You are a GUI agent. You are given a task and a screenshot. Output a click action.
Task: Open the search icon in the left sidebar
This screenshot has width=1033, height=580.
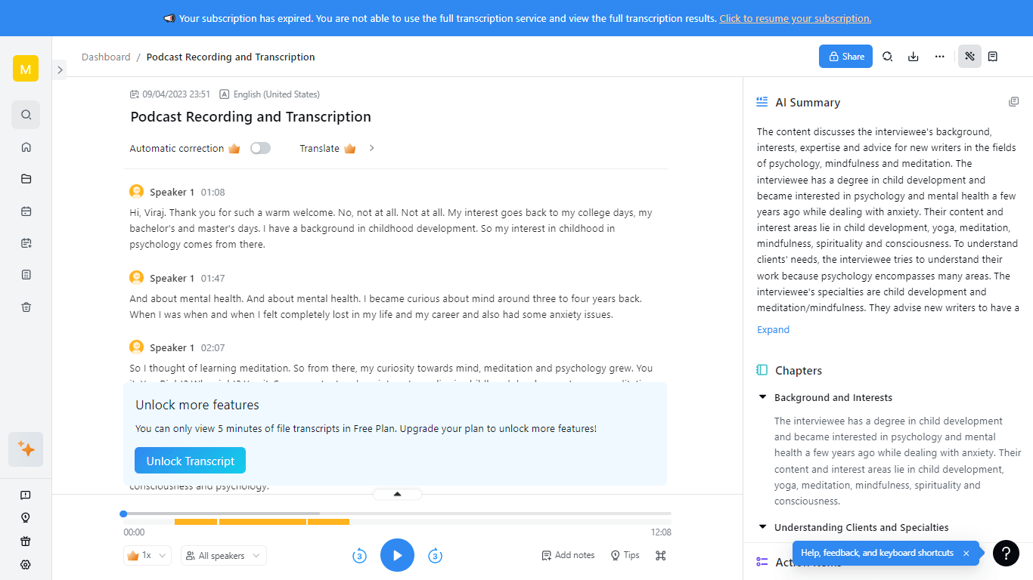[26, 114]
